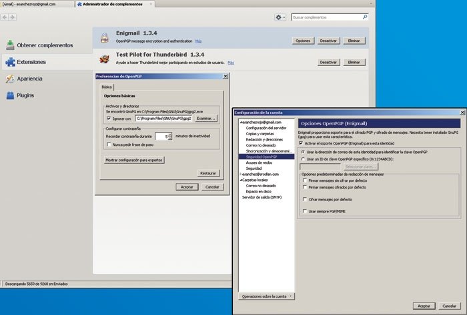Click the forward navigation arrow
This screenshot has width=467, height=315.
point(12,17)
